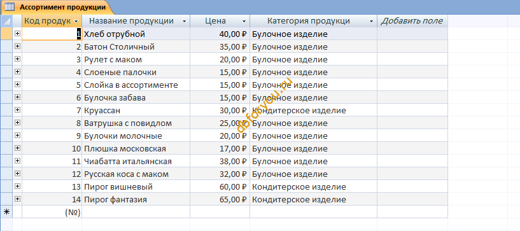This screenshot has height=231, width=520.
Task: Expand the Плюшка московская record
Action: (x=17, y=148)
